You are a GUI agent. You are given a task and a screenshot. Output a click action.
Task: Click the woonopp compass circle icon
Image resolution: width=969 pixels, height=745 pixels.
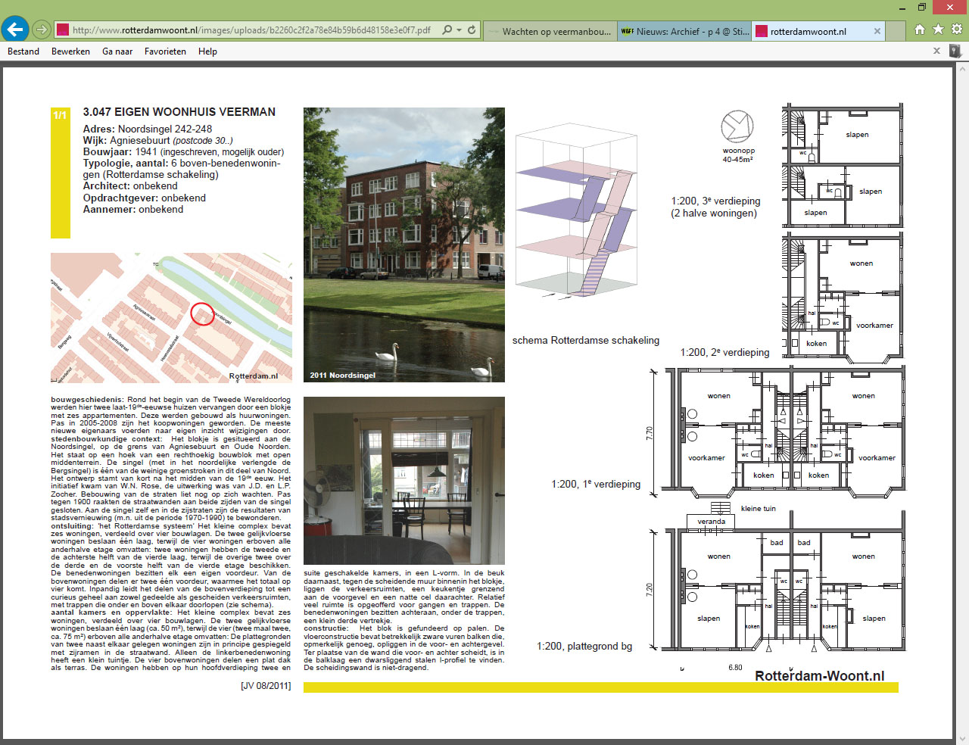click(x=737, y=126)
